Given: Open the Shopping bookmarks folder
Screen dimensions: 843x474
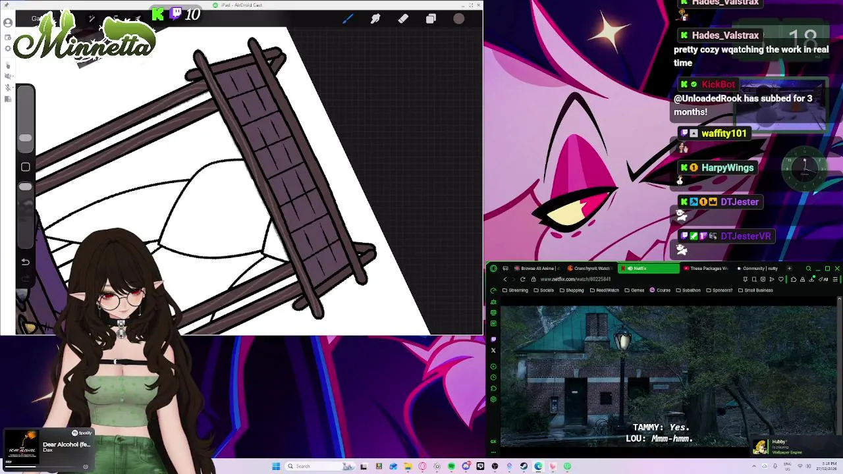Looking at the screenshot, I should coord(572,290).
